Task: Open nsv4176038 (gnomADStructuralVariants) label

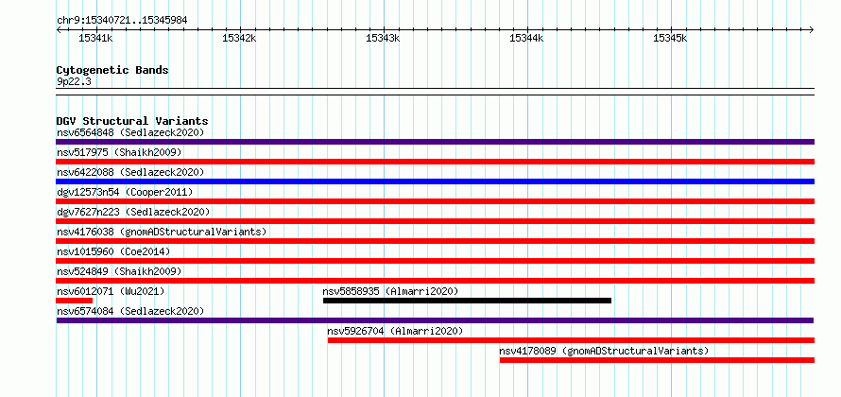Action: [x=162, y=232]
